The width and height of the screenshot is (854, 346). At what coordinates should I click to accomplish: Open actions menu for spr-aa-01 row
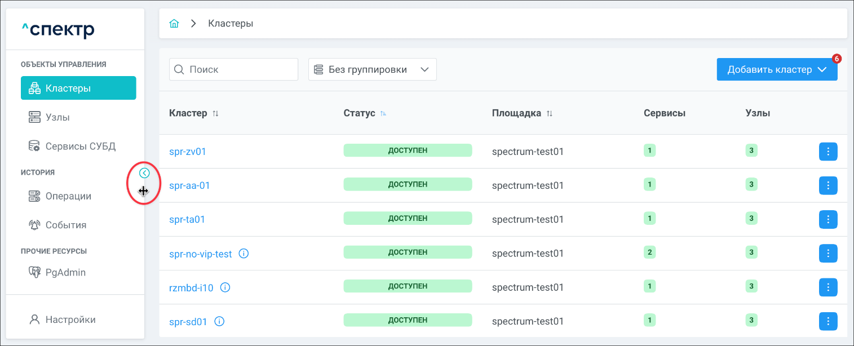click(x=828, y=185)
